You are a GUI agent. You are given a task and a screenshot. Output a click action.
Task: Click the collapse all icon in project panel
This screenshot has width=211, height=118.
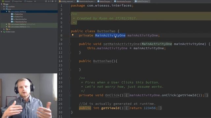[x=49, y=1]
